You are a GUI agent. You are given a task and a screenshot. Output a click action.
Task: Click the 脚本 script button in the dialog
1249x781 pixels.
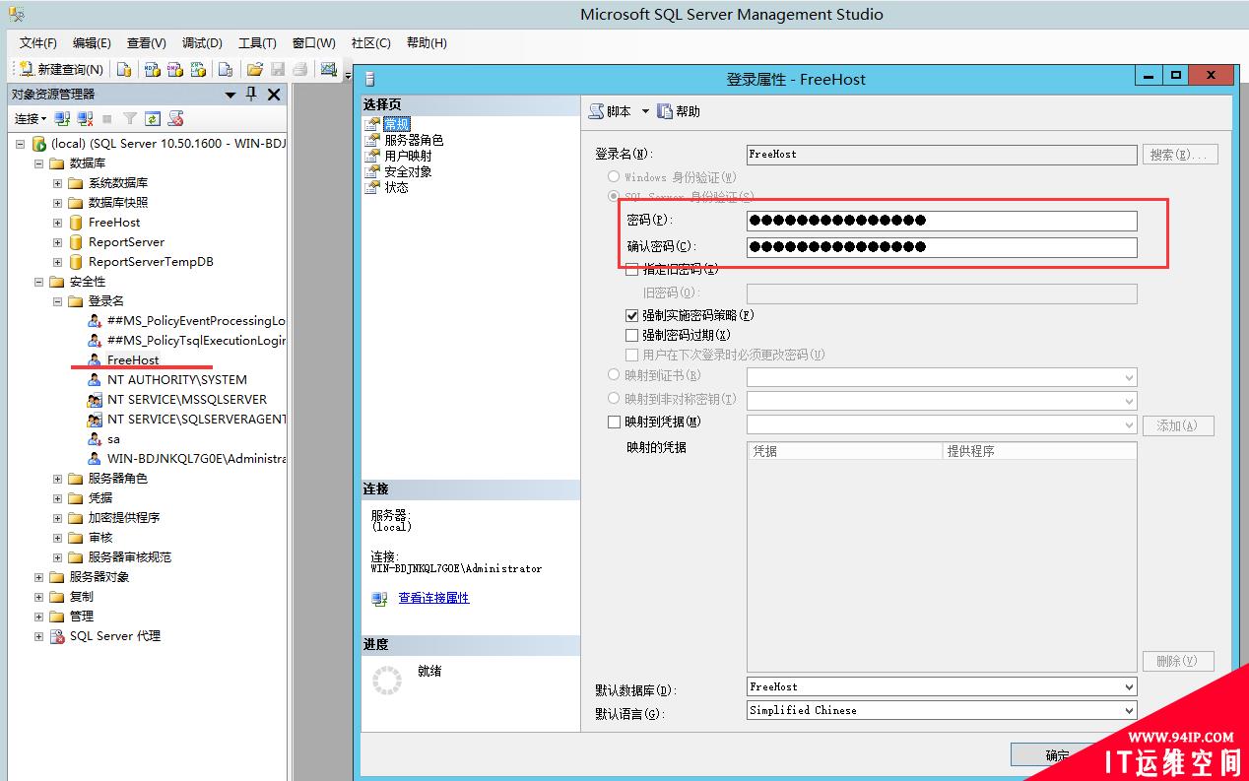coord(611,111)
